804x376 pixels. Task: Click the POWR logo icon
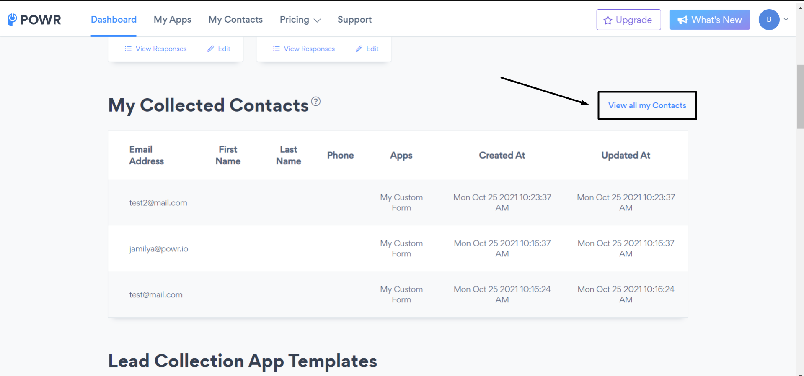tap(13, 19)
